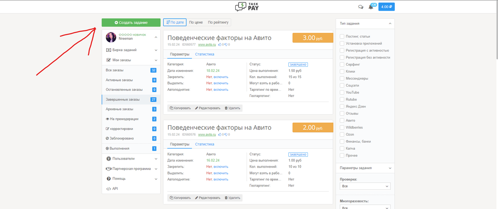Screen dimensions: 498x209
Task: Click включить next to Автоподнятие, second order
Action: [221, 180]
